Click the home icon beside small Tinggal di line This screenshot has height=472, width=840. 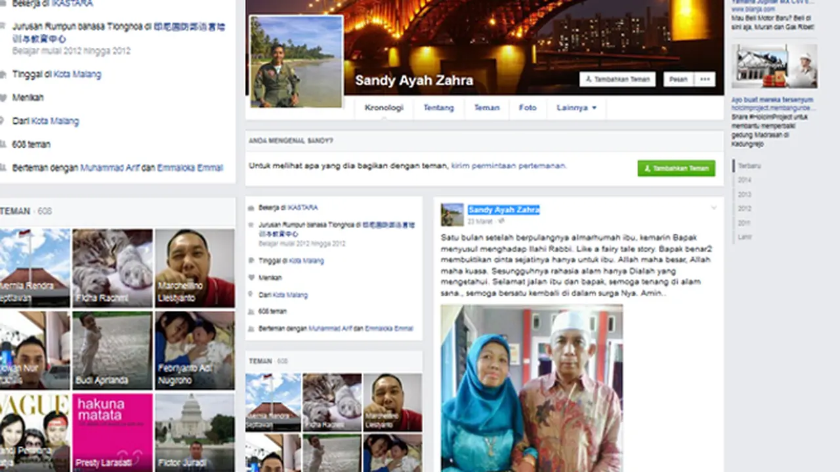coord(251,261)
